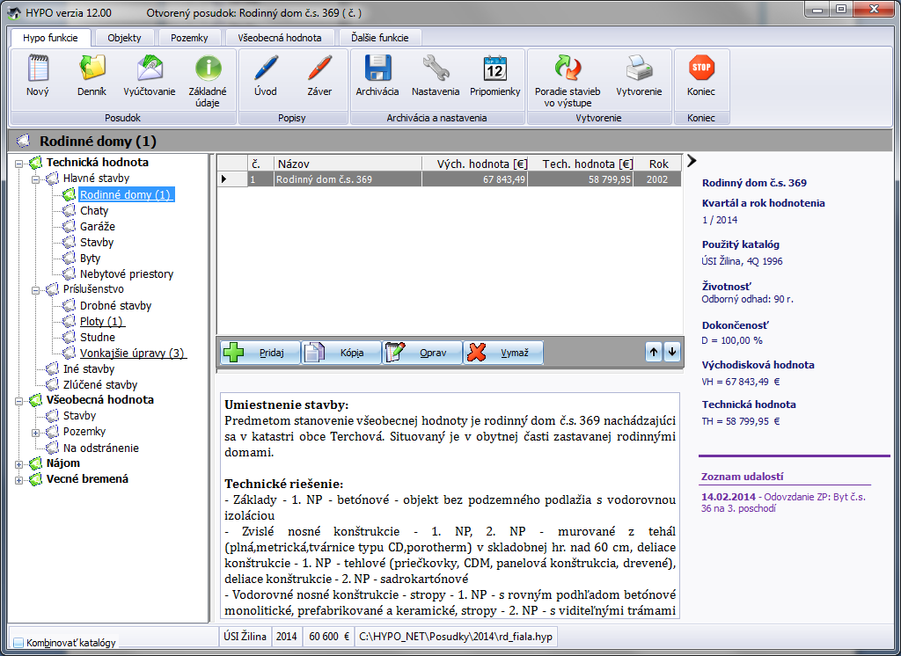Select Garáže in tree
The width and height of the screenshot is (901, 656).
pyautogui.click(x=97, y=226)
